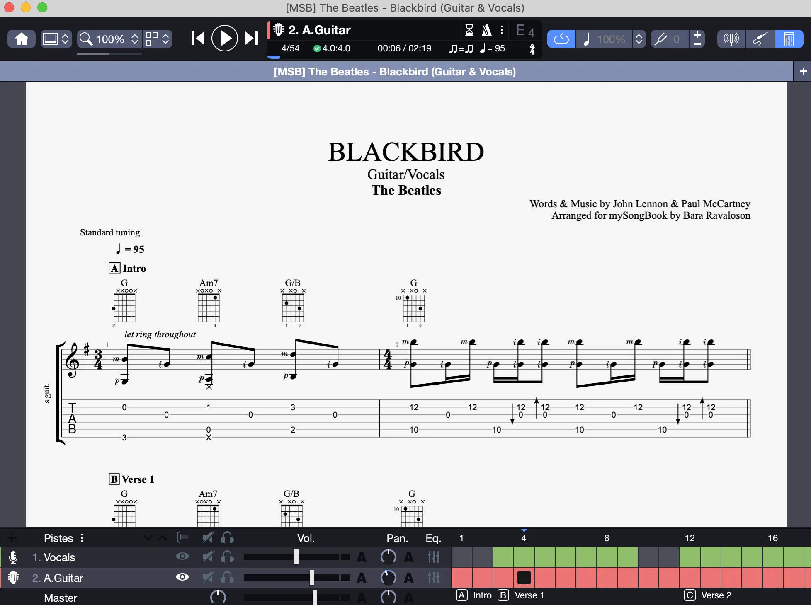This screenshot has height=605, width=811.
Task: Click the Vocals microphone track icon
Action: coord(13,557)
